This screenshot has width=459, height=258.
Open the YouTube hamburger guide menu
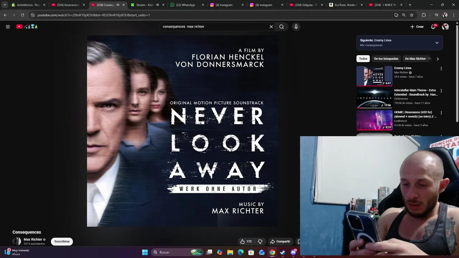point(8,27)
